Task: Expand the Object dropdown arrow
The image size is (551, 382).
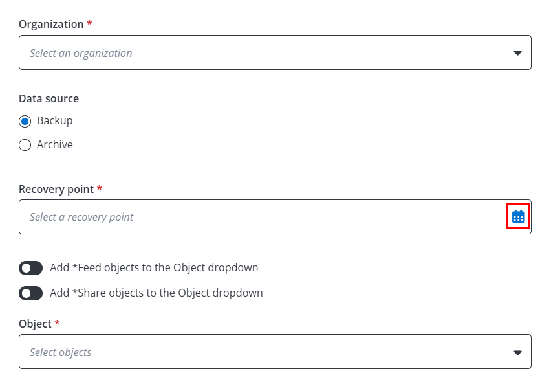Action: coord(517,352)
